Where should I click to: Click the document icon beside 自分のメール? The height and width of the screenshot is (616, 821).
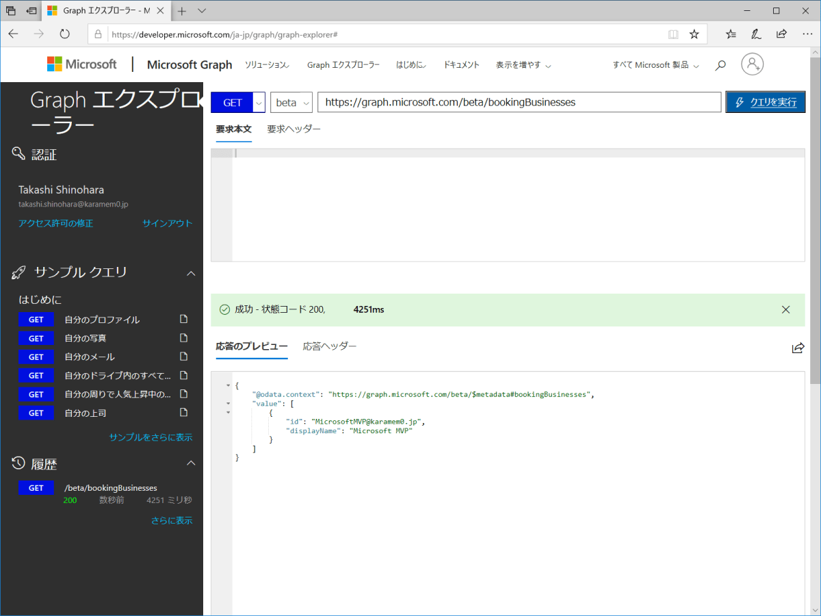[183, 357]
